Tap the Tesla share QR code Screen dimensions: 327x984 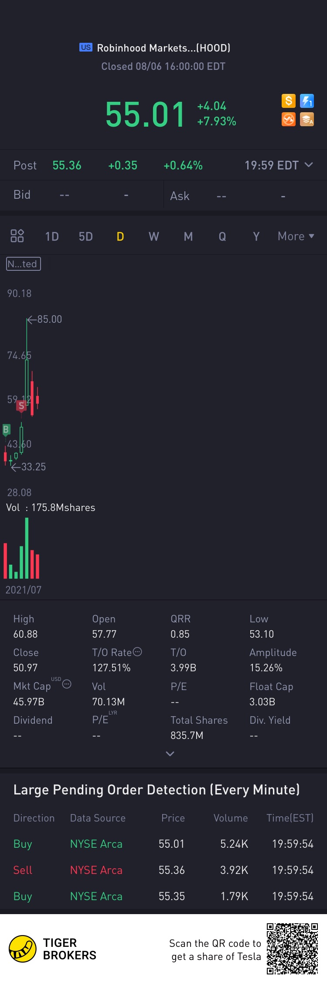[x=292, y=949]
